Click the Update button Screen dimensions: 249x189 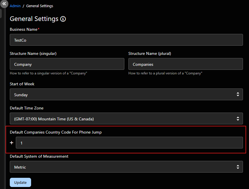(x=20, y=182)
